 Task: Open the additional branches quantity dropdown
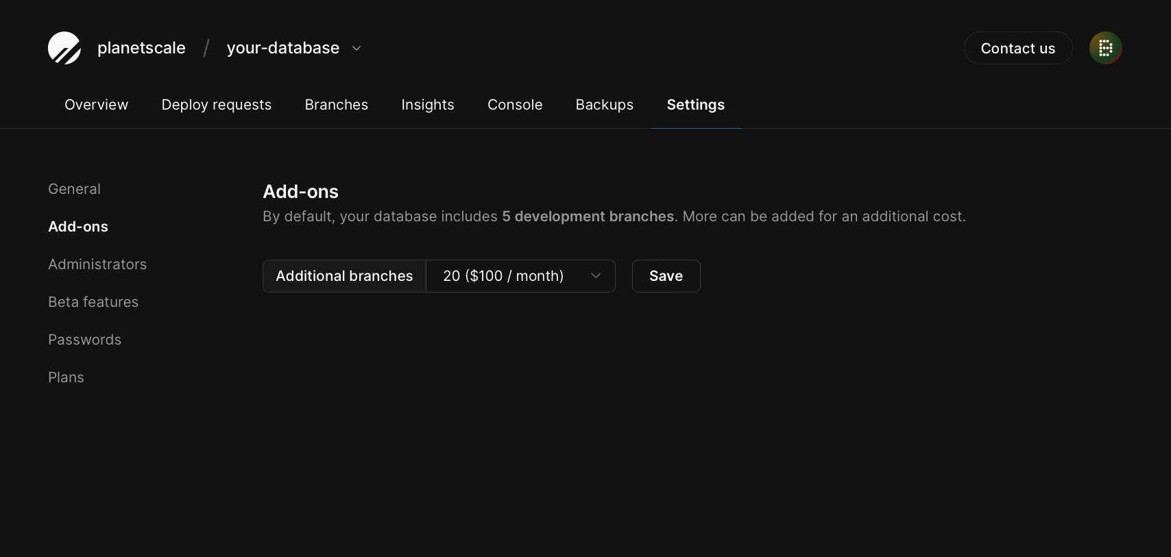[x=520, y=276]
